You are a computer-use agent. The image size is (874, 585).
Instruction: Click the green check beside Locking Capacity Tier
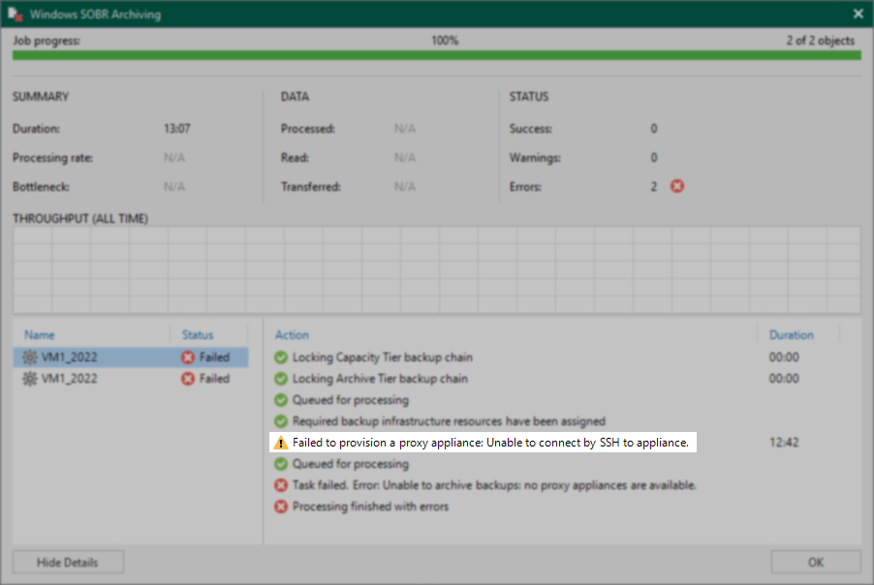pyautogui.click(x=281, y=357)
